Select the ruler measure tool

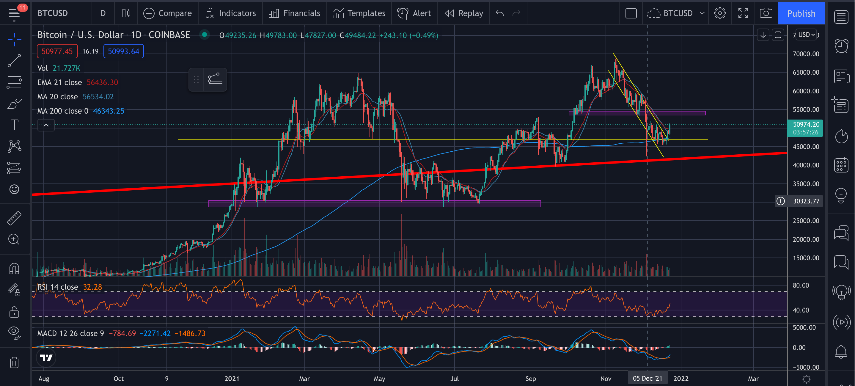click(14, 218)
